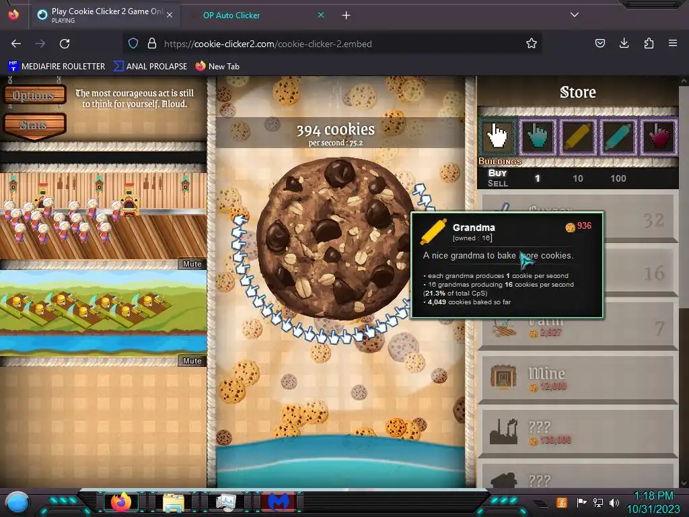
Task: Click the orange tray notification icon
Action: tap(562, 502)
